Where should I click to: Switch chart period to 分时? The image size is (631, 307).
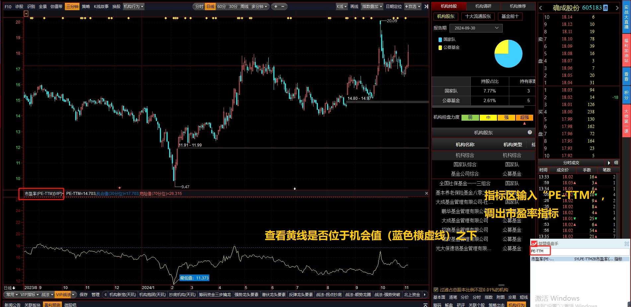pyautogui.click(x=199, y=6)
